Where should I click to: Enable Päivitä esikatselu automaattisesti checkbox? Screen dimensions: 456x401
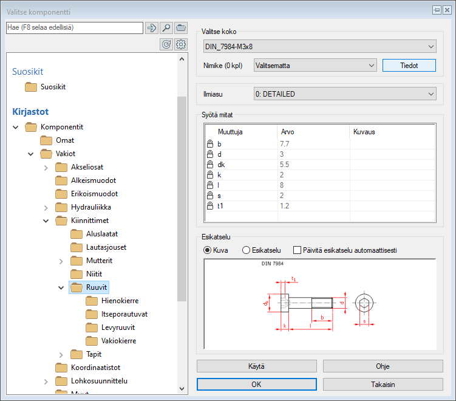point(297,250)
